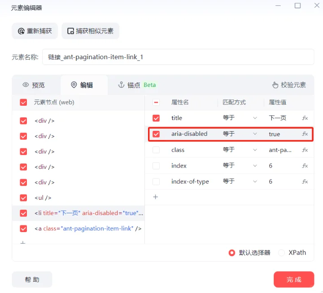The image size is (323, 293).
Task: Click the fx icon in the index-of-type row
Action: pyautogui.click(x=305, y=182)
